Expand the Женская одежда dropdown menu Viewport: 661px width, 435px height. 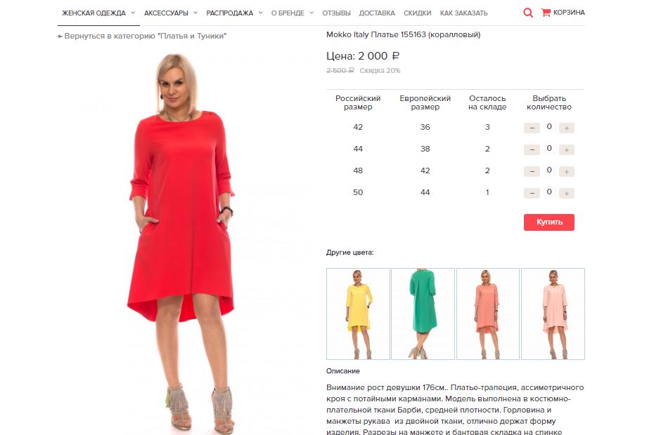tap(98, 13)
